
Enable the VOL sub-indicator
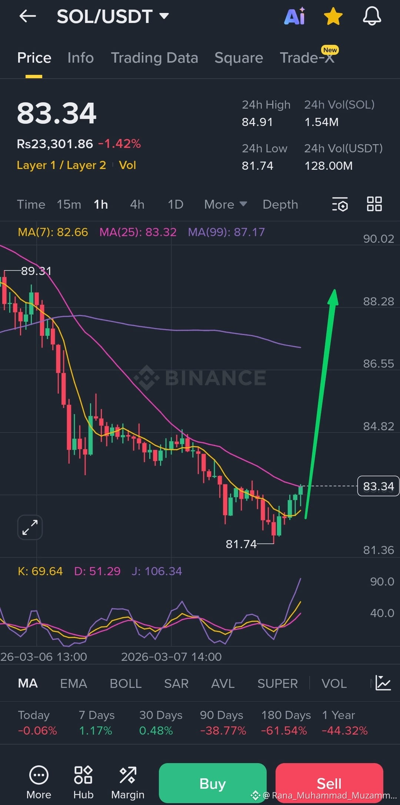point(334,683)
